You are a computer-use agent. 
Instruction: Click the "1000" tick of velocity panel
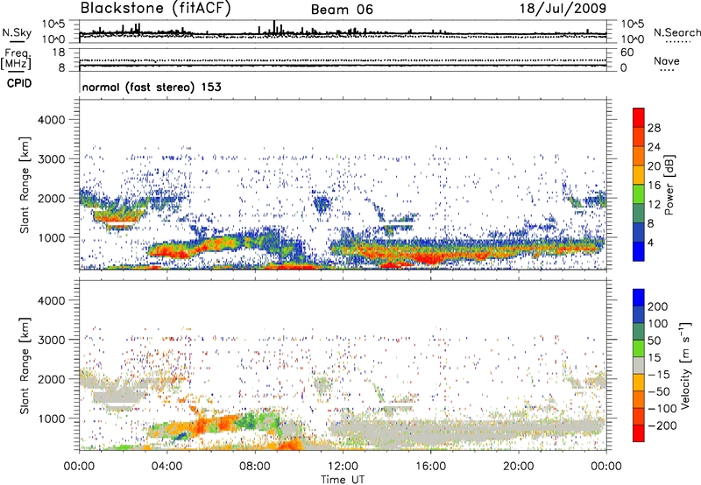tap(52, 418)
